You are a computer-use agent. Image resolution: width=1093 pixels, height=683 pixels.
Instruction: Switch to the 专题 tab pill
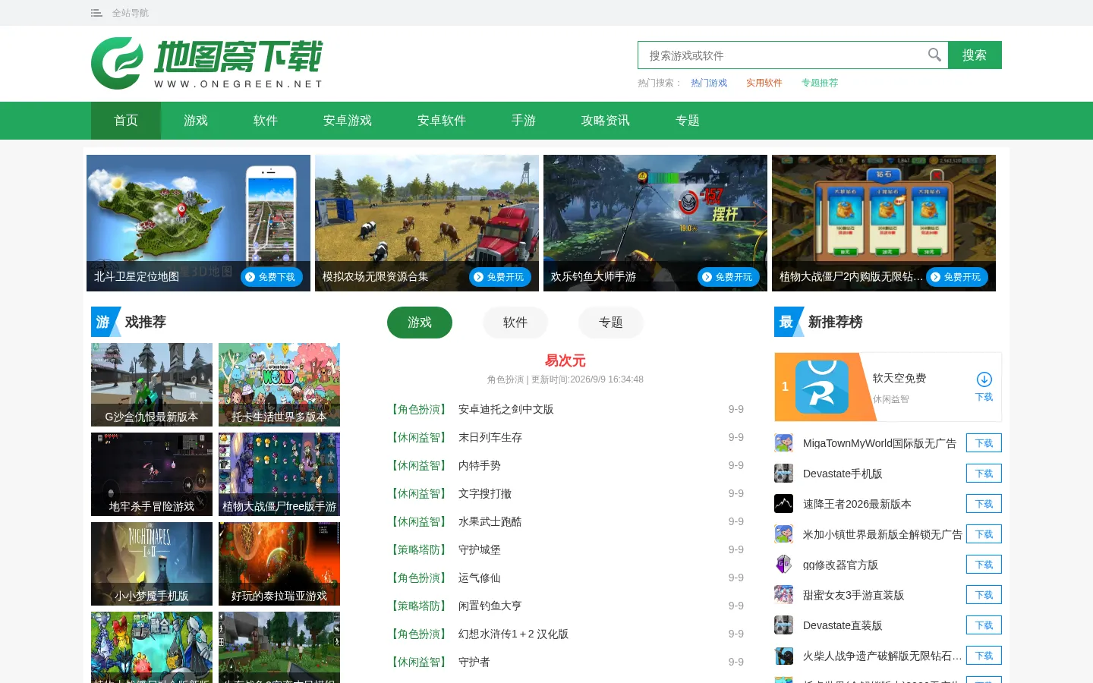(x=611, y=323)
